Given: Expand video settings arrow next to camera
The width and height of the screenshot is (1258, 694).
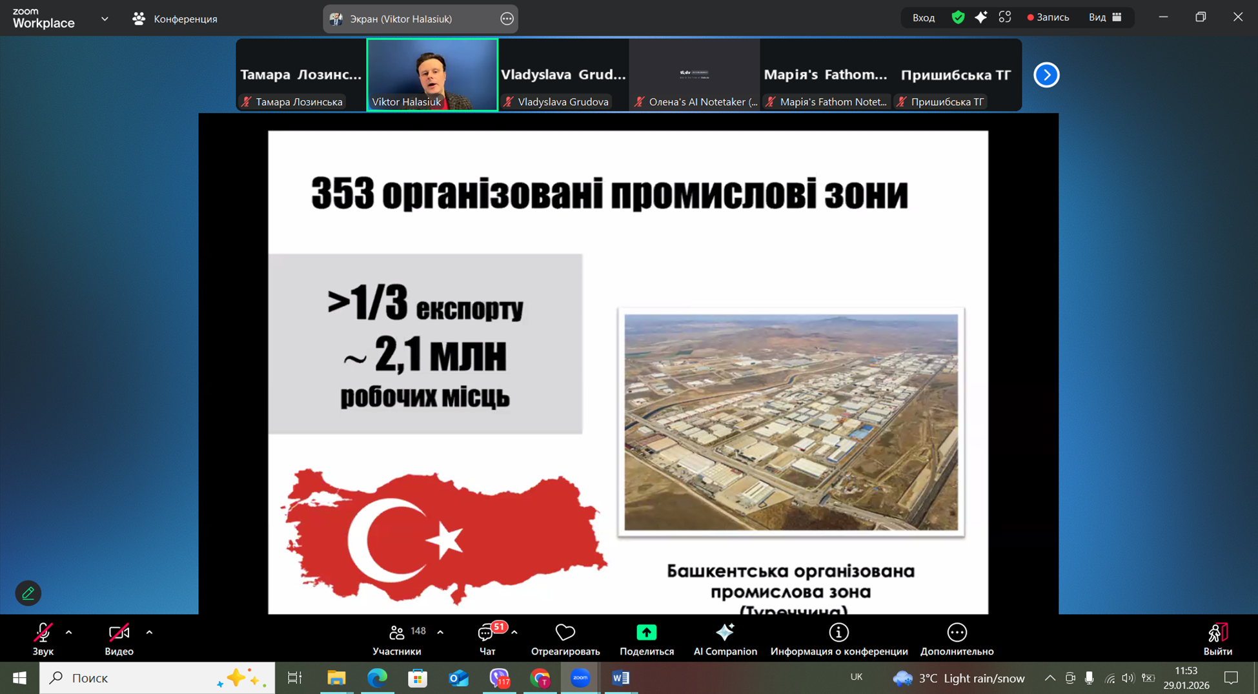Looking at the screenshot, I should click(149, 633).
